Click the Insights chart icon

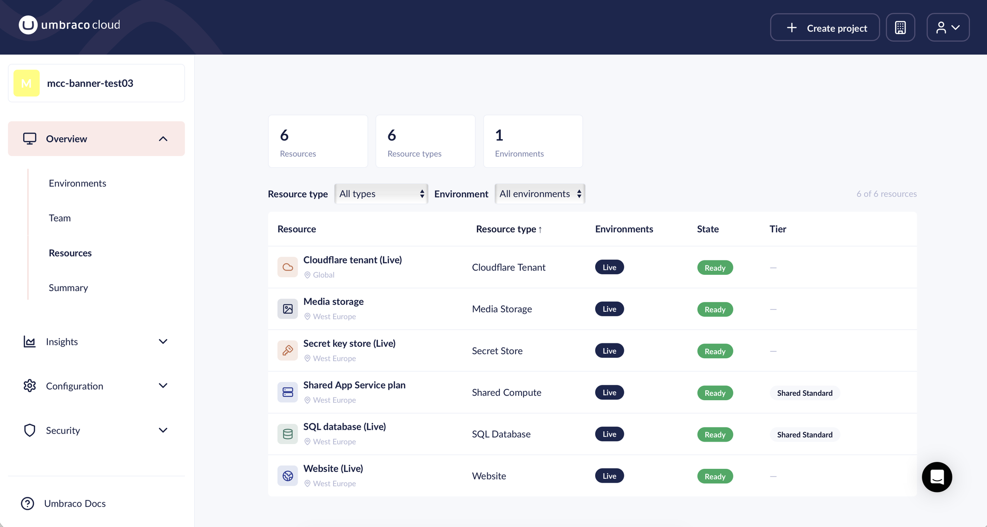30,341
